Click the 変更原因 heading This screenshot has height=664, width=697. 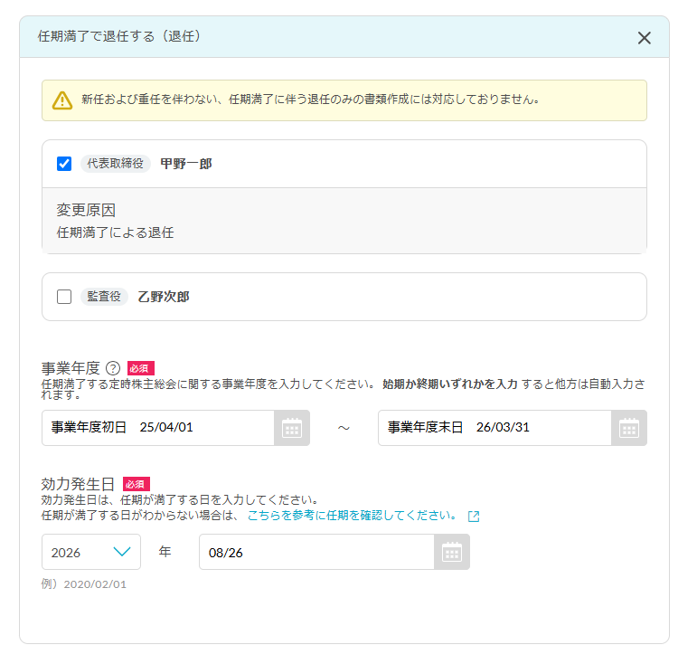[x=86, y=210]
